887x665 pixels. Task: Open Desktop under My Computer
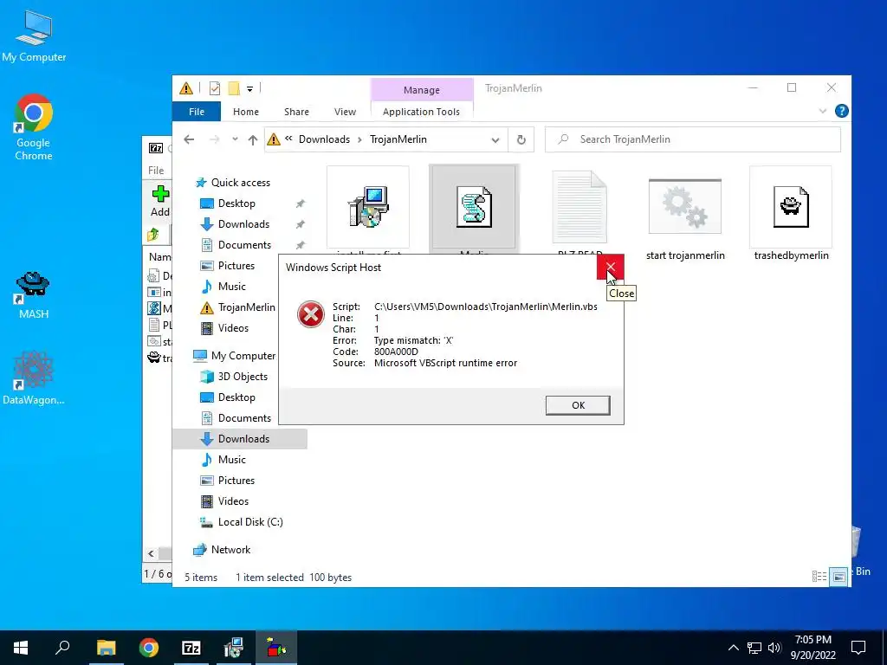click(x=236, y=397)
